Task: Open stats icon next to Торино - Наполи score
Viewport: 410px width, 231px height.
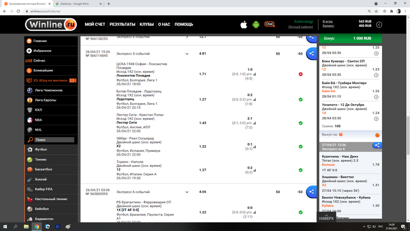Action: click(x=255, y=171)
